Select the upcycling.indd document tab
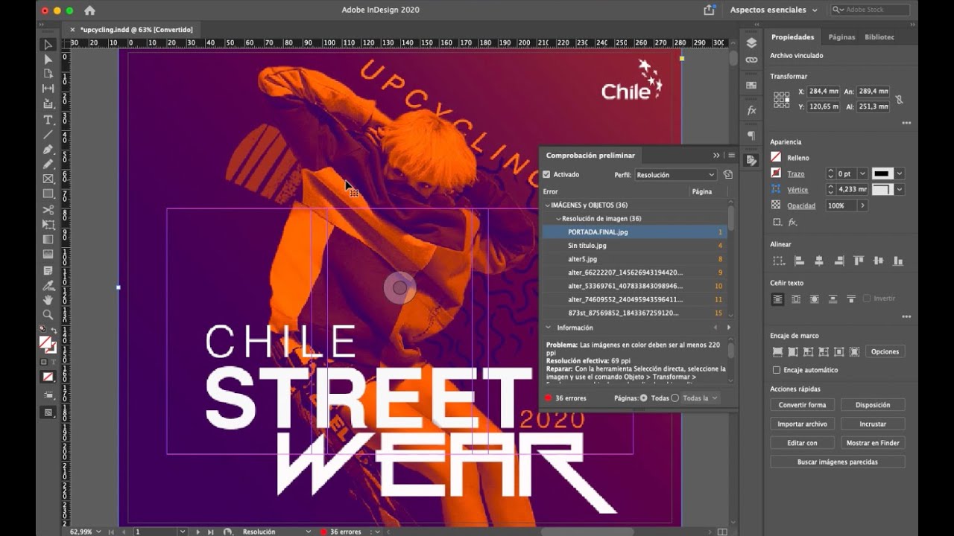The width and height of the screenshot is (954, 536). pos(136,30)
